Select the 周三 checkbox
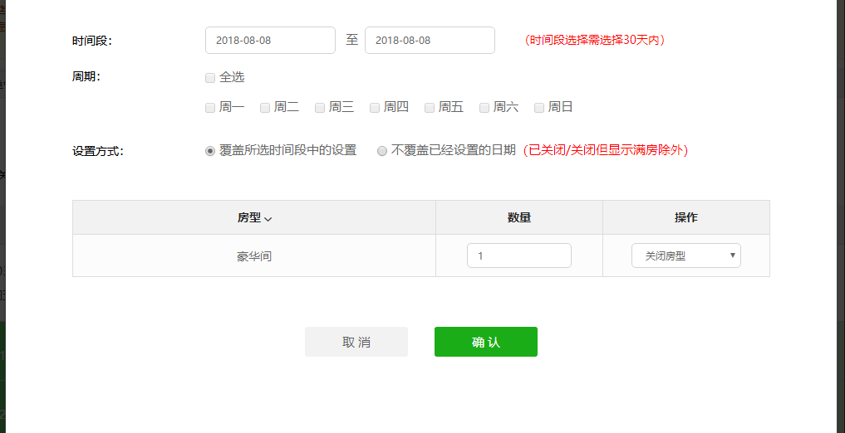The height and width of the screenshot is (433, 845). [x=320, y=107]
